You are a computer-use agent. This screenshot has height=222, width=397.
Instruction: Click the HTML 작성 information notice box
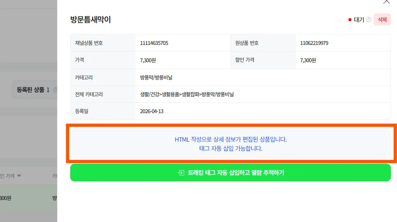(231, 144)
